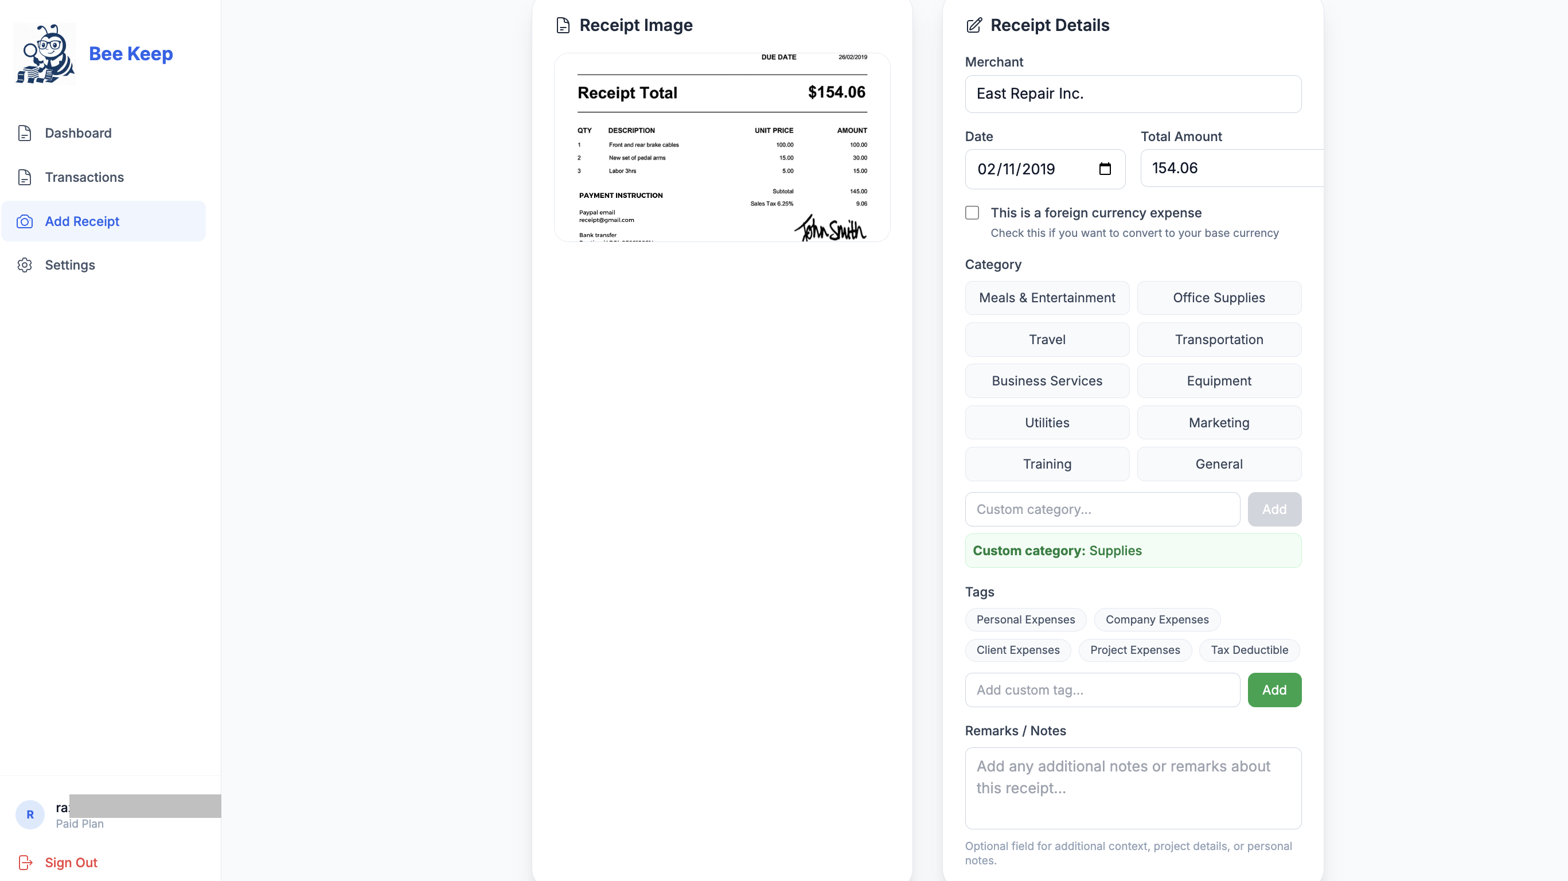Open the Transactions page
This screenshot has height=881, width=1568.
(84, 177)
